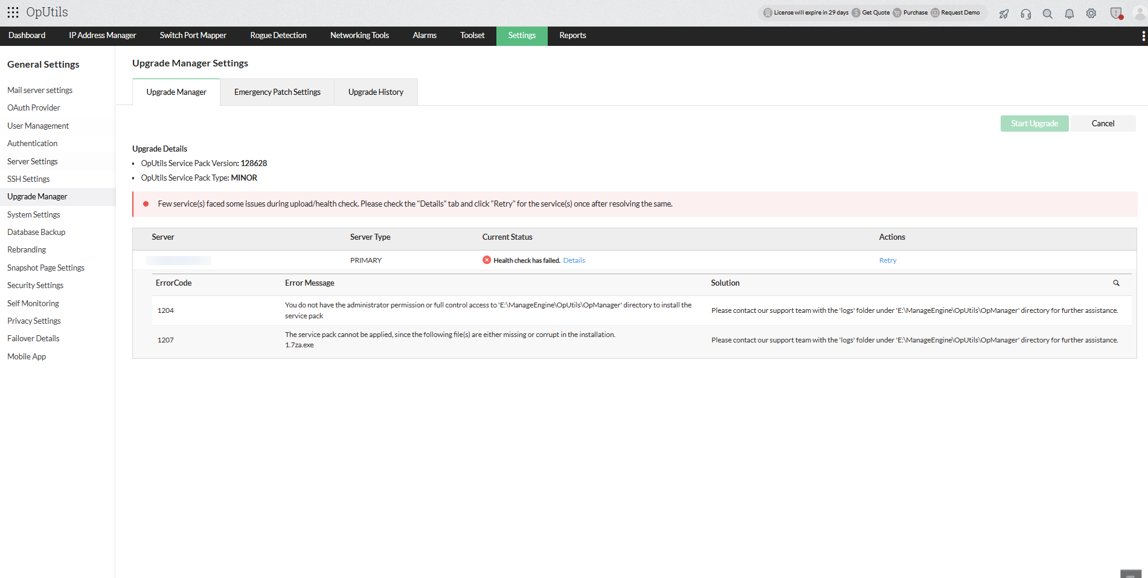Select the Settings tab in navbar

pyautogui.click(x=522, y=36)
